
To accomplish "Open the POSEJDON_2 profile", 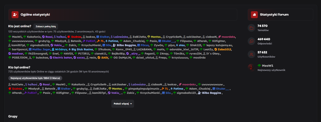I will [x=21, y=58].
